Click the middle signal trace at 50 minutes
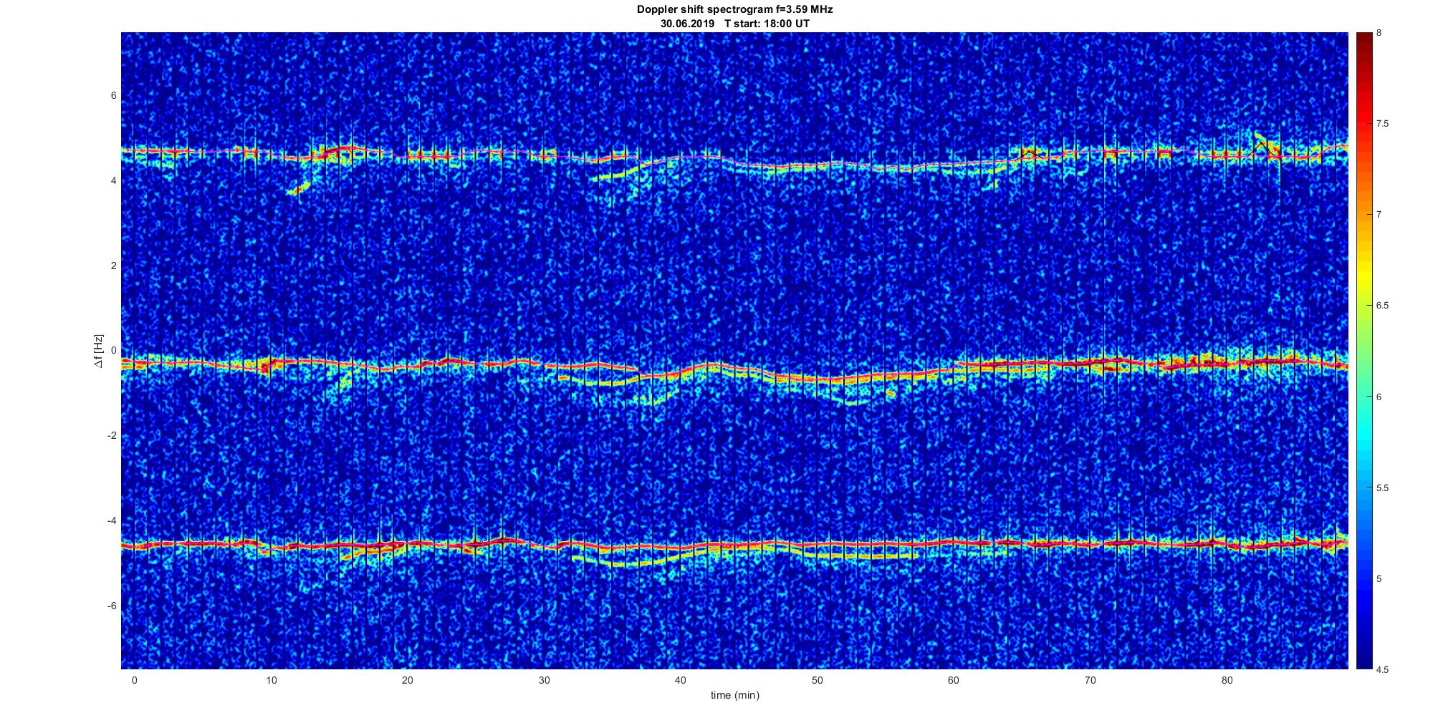Viewport: 1433px width, 718px height. tap(817, 379)
